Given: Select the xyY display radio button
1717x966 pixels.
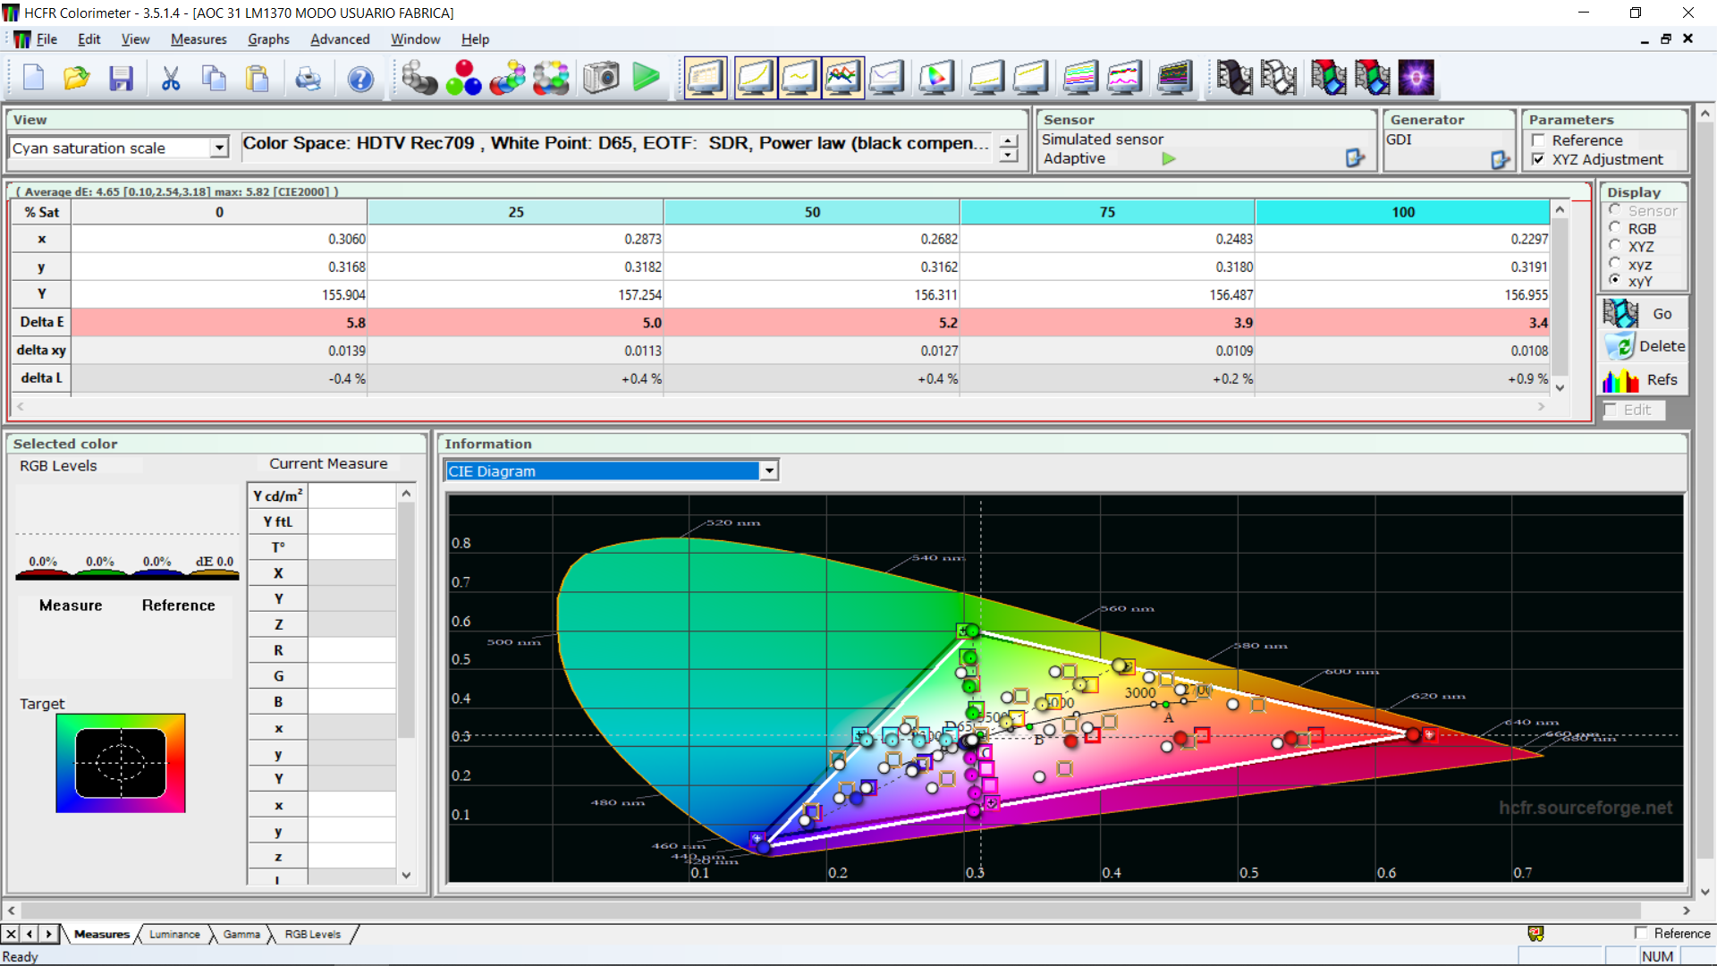Looking at the screenshot, I should tap(1615, 281).
